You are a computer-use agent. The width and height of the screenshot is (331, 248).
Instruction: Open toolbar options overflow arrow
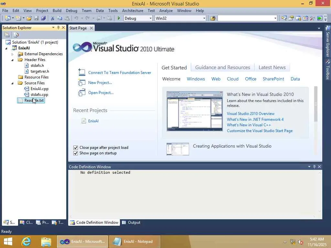tap(326, 18)
